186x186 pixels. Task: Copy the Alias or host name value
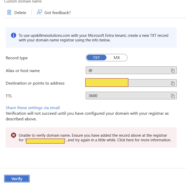(x=173, y=71)
